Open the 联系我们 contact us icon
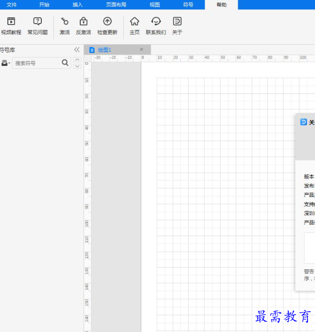Viewport: 315px width, 332px height. tap(156, 26)
